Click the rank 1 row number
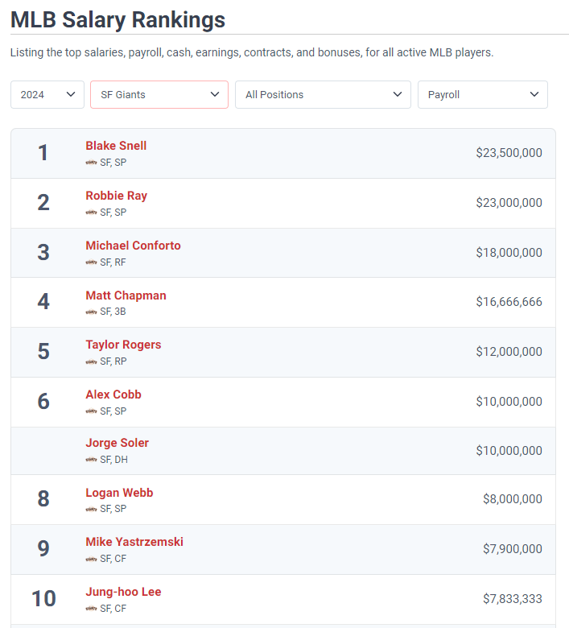This screenshot has width=569, height=628. tap(43, 153)
